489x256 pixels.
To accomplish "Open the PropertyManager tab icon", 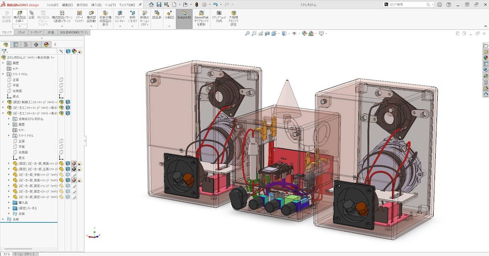I will [16, 44].
